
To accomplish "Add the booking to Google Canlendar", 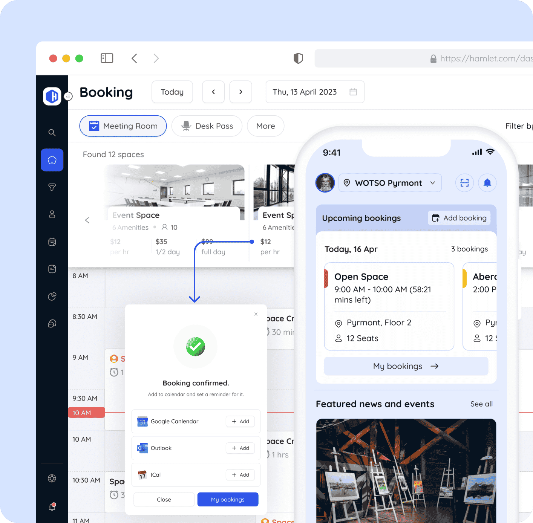I will tap(240, 421).
